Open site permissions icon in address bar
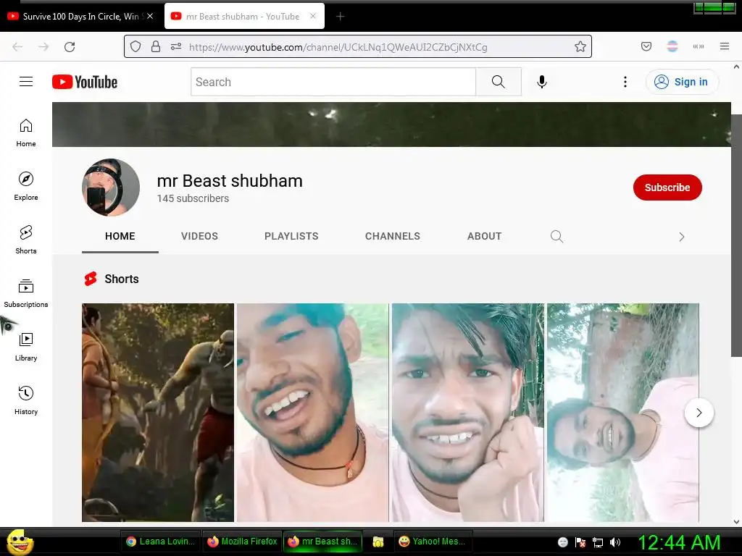This screenshot has height=556, width=742. tap(176, 46)
